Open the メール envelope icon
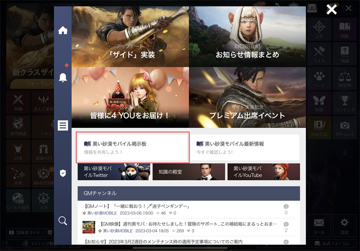Image resolution: width=360 pixels, height=251 pixels. (319, 225)
